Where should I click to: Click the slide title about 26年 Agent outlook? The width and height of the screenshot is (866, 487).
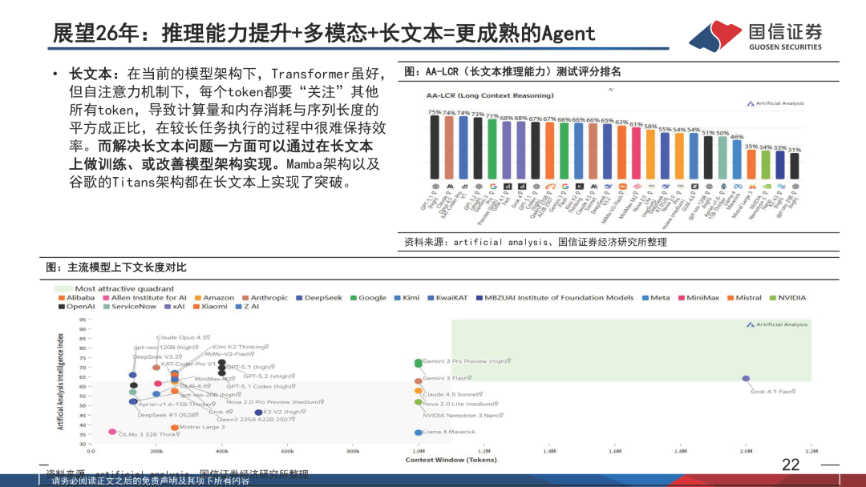[324, 34]
